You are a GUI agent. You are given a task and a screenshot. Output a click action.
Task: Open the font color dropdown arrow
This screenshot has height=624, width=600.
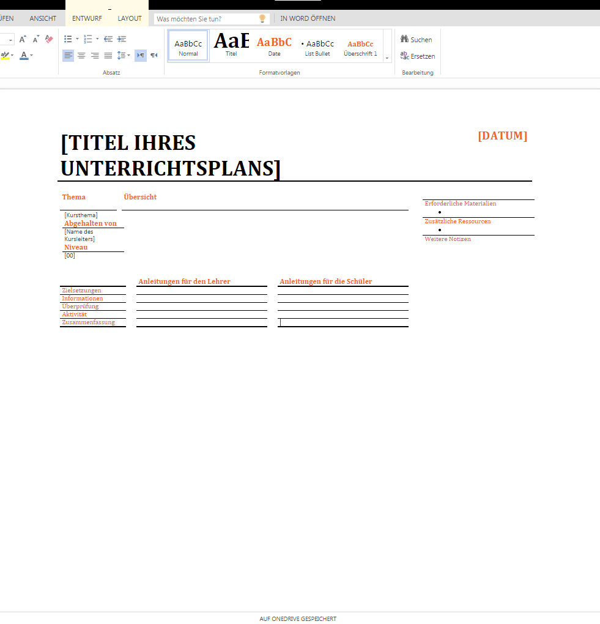(31, 55)
